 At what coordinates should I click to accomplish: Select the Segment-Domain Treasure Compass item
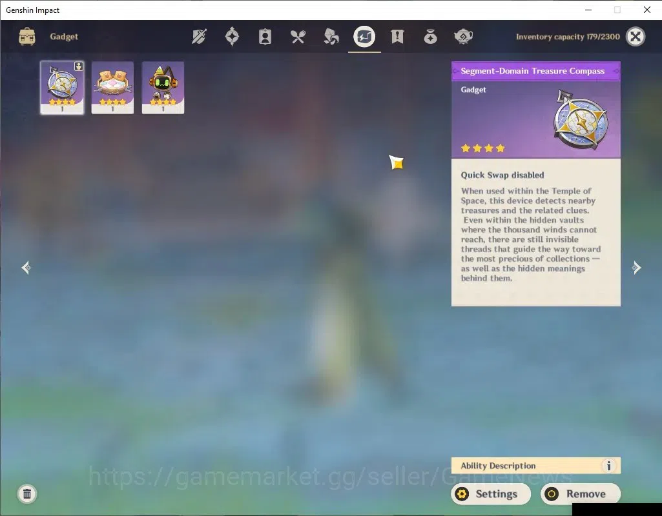pyautogui.click(x=62, y=88)
